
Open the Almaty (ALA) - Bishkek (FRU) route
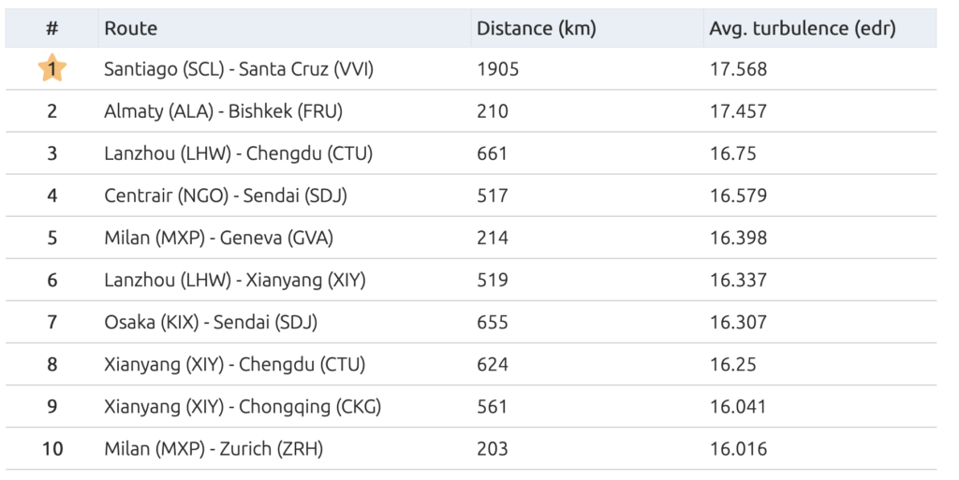click(x=223, y=111)
